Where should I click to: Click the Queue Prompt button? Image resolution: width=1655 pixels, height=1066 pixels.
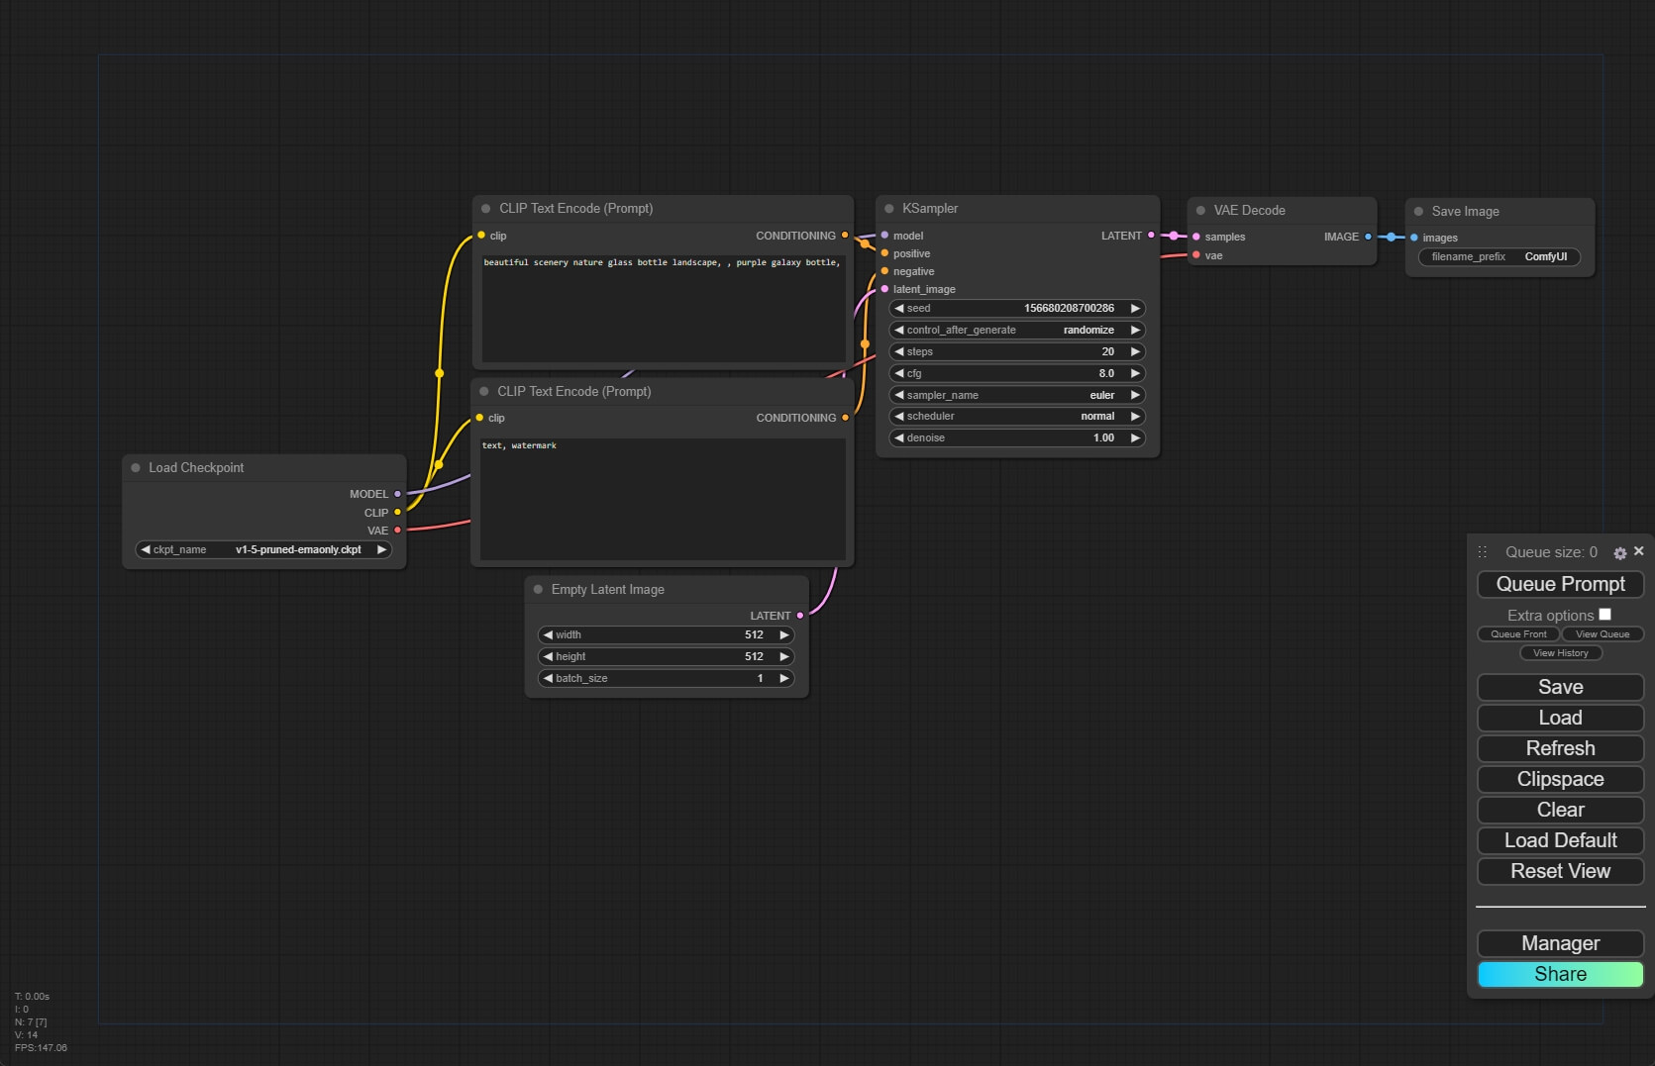click(1560, 585)
